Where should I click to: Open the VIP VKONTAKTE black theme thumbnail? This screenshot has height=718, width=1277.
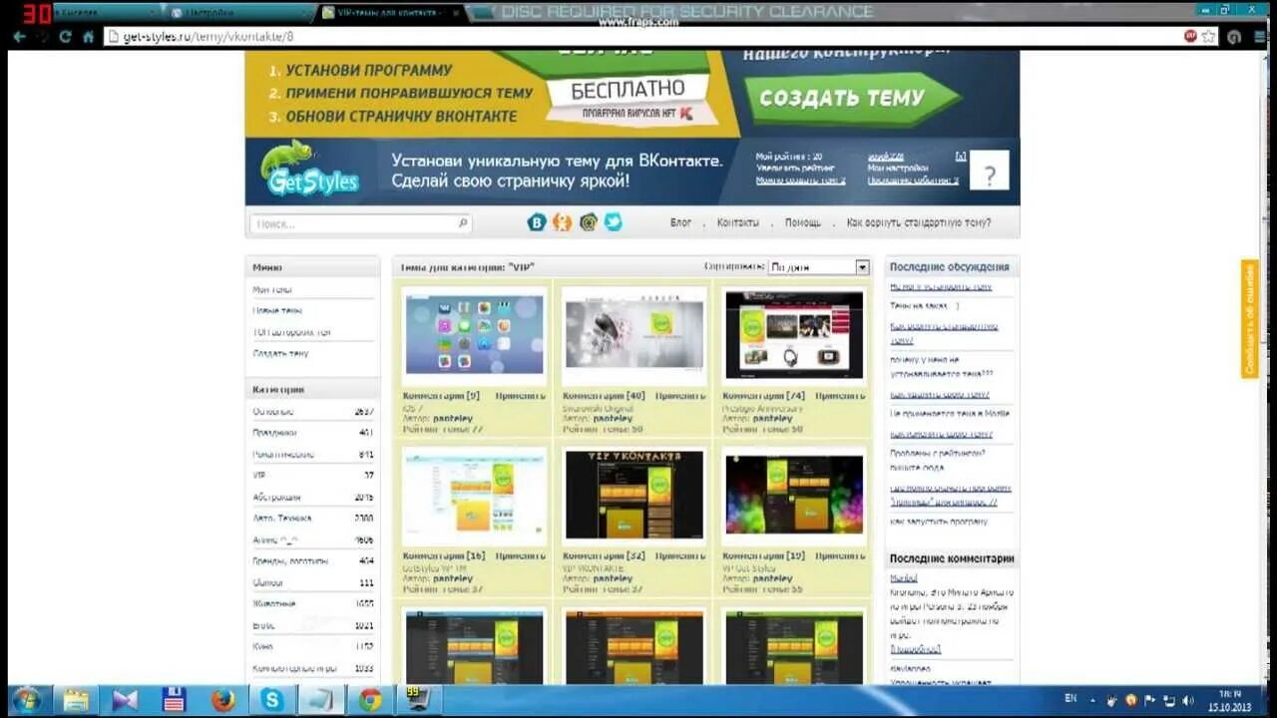[635, 496]
